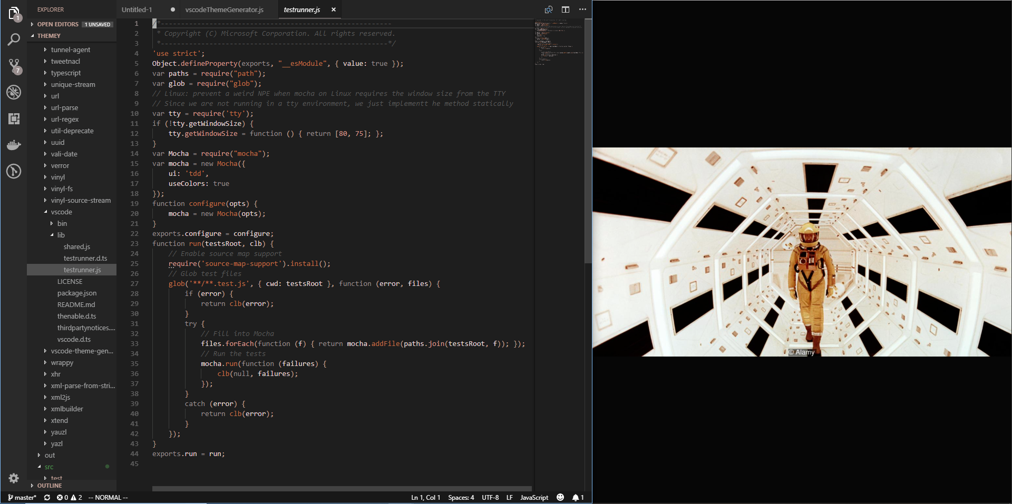Click the master branch indicator in status bar
The image size is (1012, 504).
[22, 498]
